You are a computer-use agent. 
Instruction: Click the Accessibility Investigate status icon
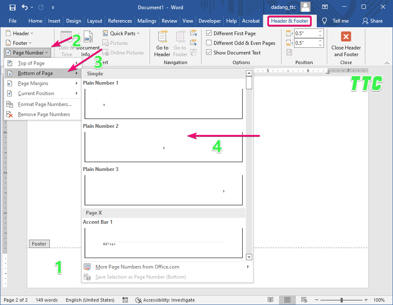coord(139,300)
